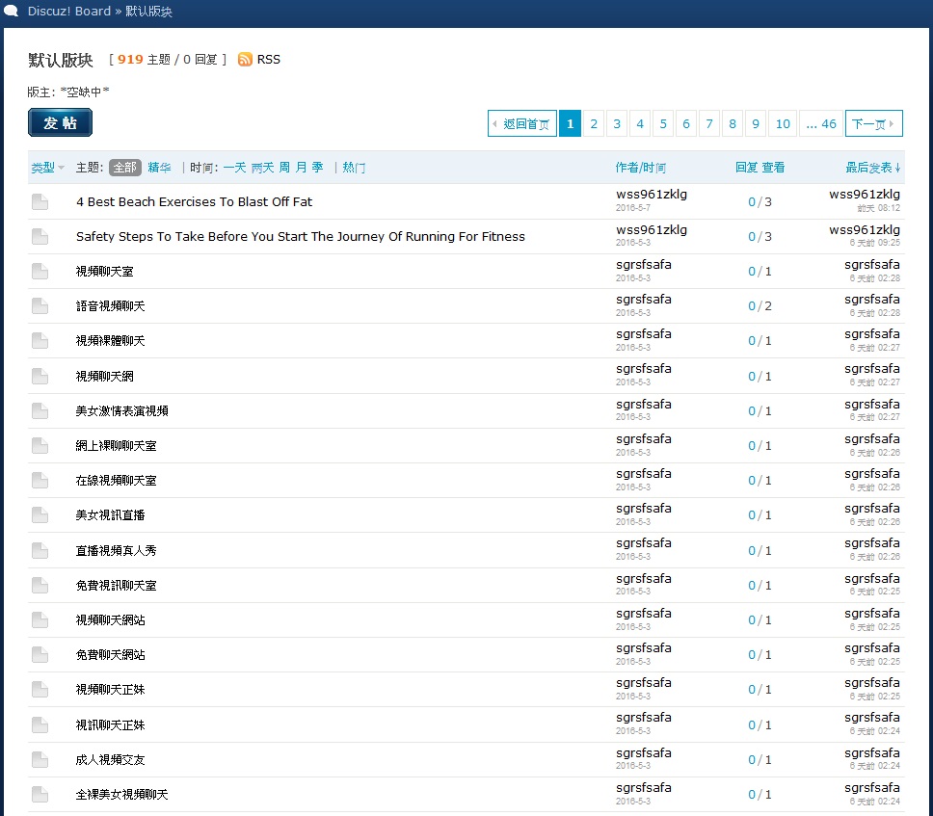Image resolution: width=933 pixels, height=816 pixels.
Task: Click thread icon beside 網上裸聊聊天室
Action: [x=40, y=445]
